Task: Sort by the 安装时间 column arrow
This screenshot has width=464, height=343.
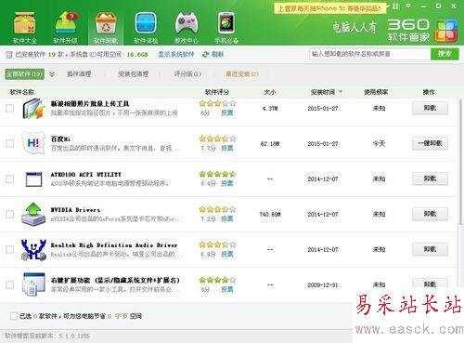Action: coord(341,92)
